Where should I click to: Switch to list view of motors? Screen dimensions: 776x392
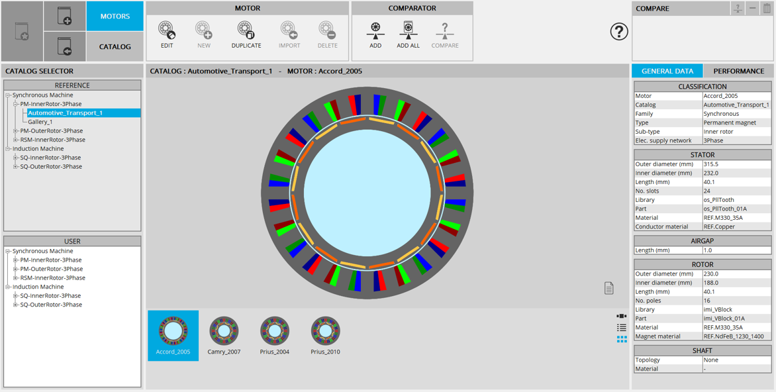point(621,328)
